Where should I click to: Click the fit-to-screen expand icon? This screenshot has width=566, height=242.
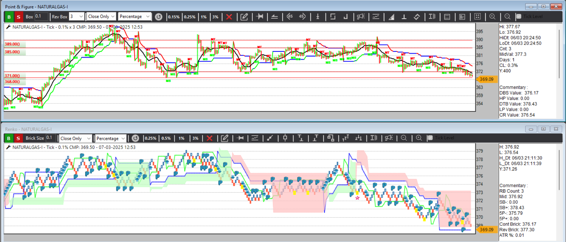pyautogui.click(x=478, y=16)
